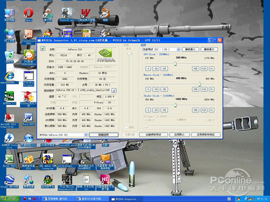Open the Recycle Bin desktop icon
Screen dimensions: 270x202
point(10,57)
